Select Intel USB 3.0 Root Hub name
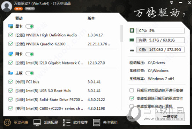 pyautogui.click(x=43, y=91)
